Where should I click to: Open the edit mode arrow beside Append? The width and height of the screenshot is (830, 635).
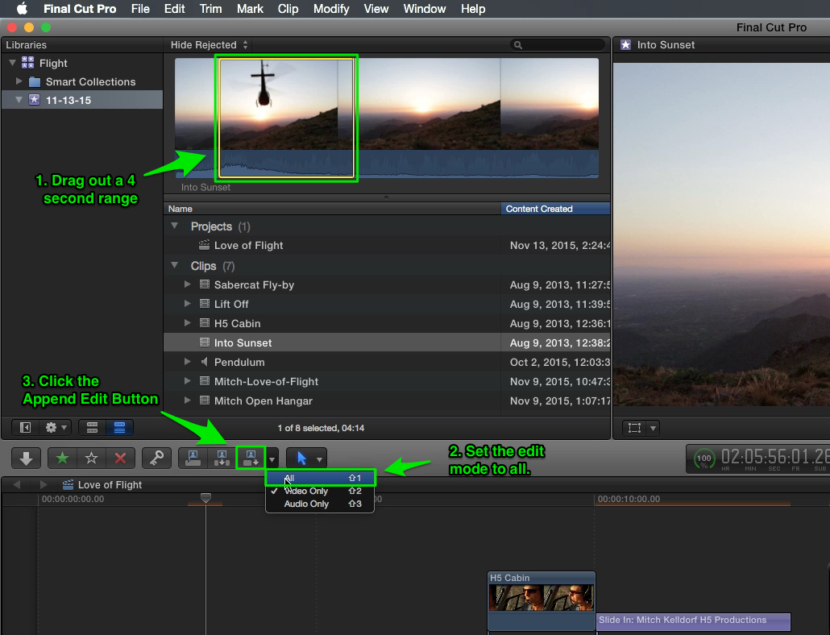pyautogui.click(x=272, y=459)
